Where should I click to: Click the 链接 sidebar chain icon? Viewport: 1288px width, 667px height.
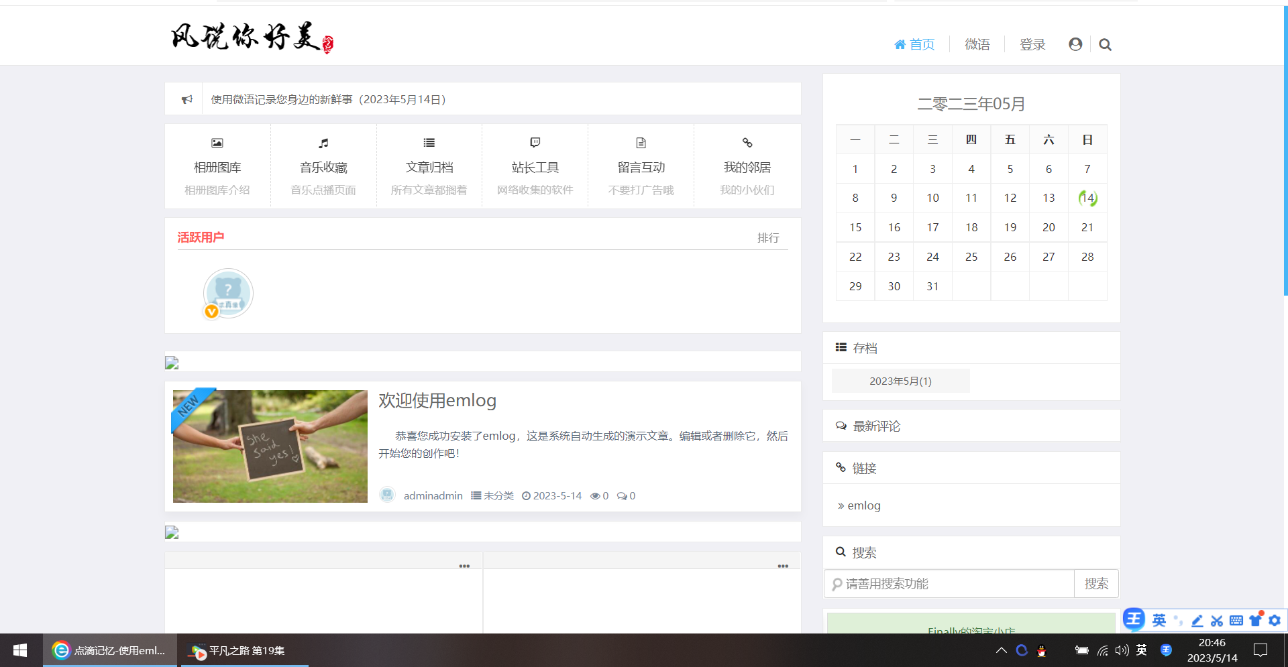[x=841, y=467]
